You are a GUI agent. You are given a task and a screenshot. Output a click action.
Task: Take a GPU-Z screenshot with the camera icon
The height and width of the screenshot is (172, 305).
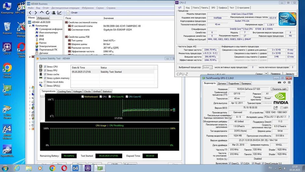coord(279,82)
